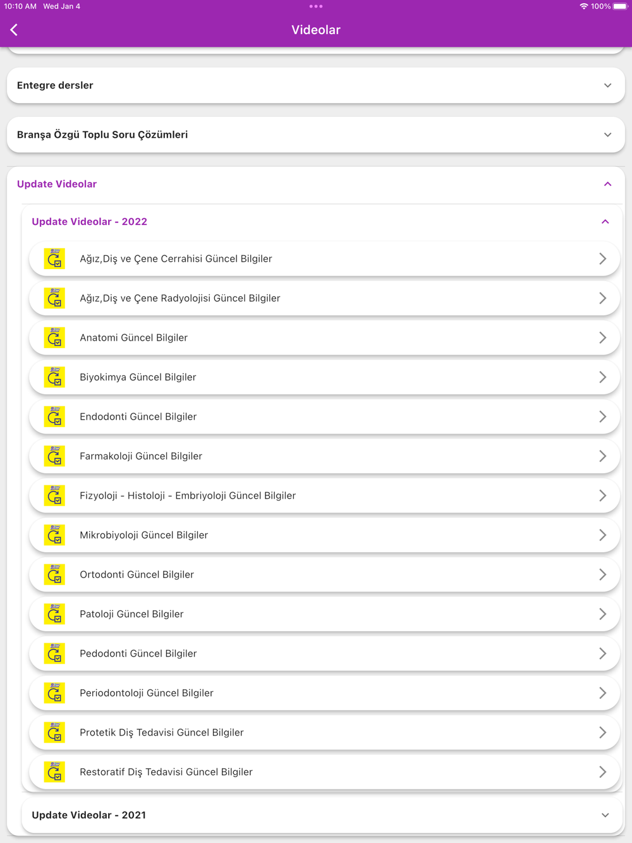
Task: Open the three-dot multitasking menu at the top
Action: click(x=316, y=6)
